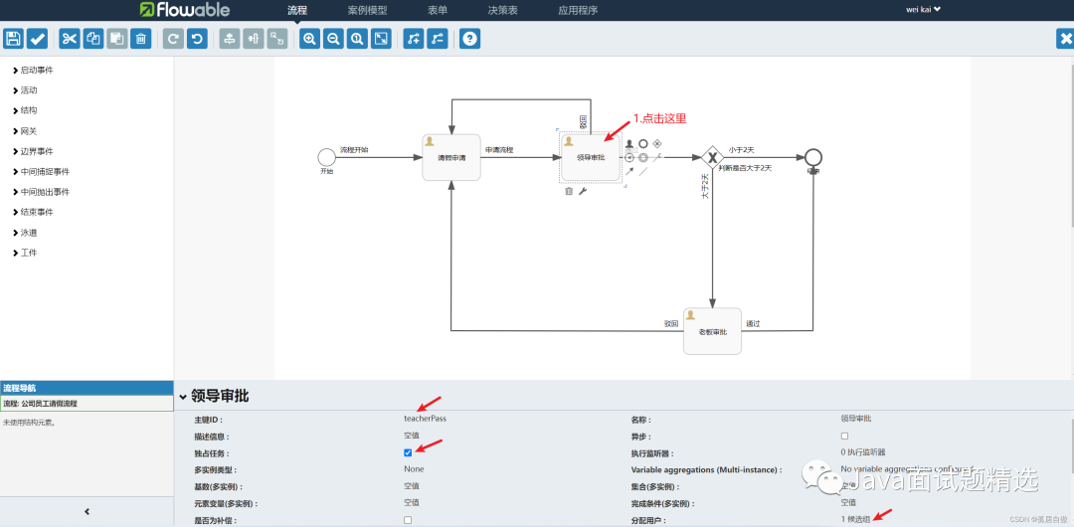Click the Delete trash icon in toolbar
Image resolution: width=1074 pixels, height=527 pixels.
(141, 39)
